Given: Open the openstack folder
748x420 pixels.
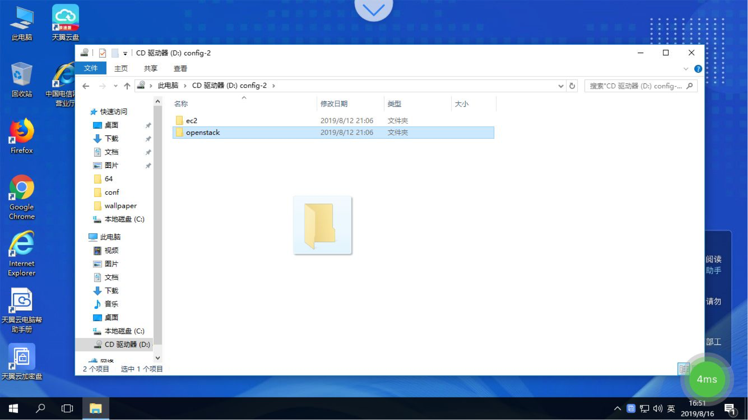Looking at the screenshot, I should coord(203,132).
